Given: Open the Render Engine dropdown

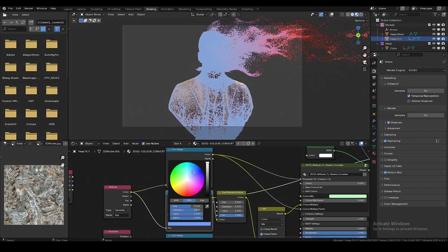Looking at the screenshot, I should (425, 70).
